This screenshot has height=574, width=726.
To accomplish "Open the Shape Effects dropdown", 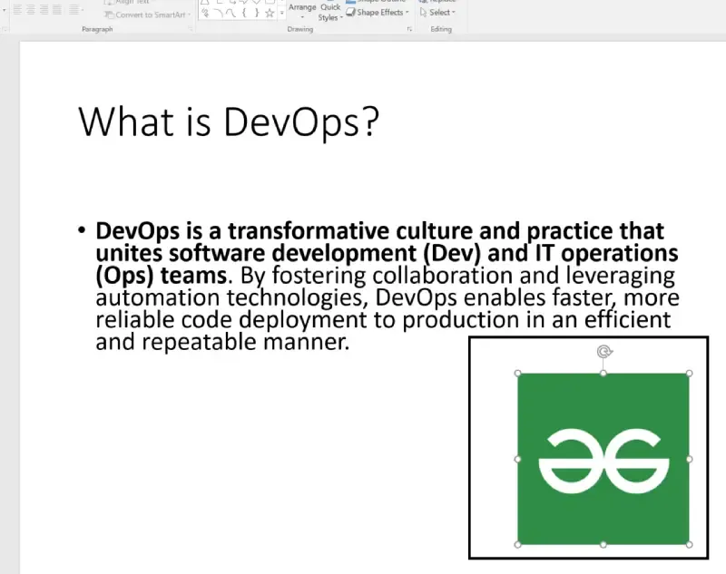I will [x=378, y=13].
